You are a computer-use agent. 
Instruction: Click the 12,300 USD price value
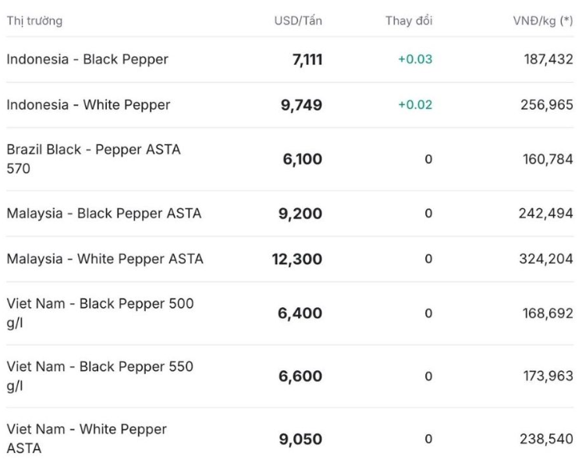click(x=296, y=260)
